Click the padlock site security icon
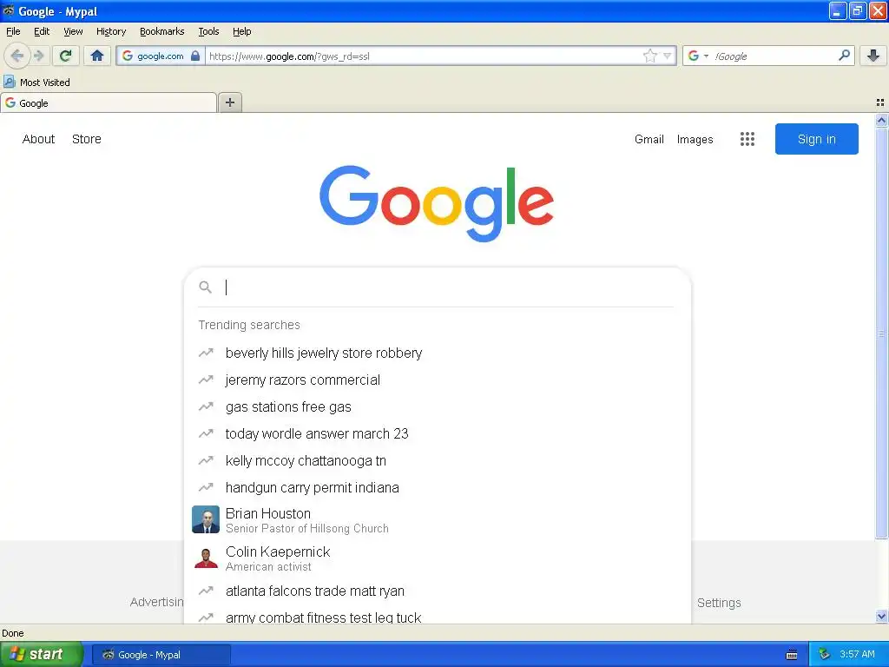889x667 pixels. point(195,56)
